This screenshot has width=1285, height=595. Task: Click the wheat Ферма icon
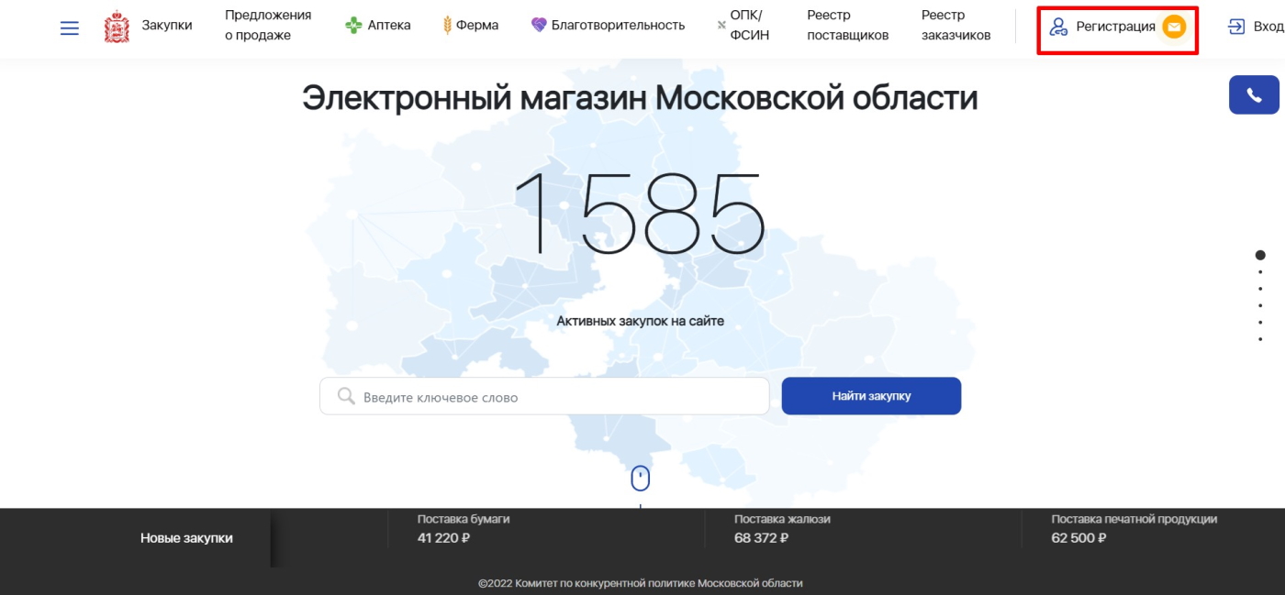click(447, 26)
